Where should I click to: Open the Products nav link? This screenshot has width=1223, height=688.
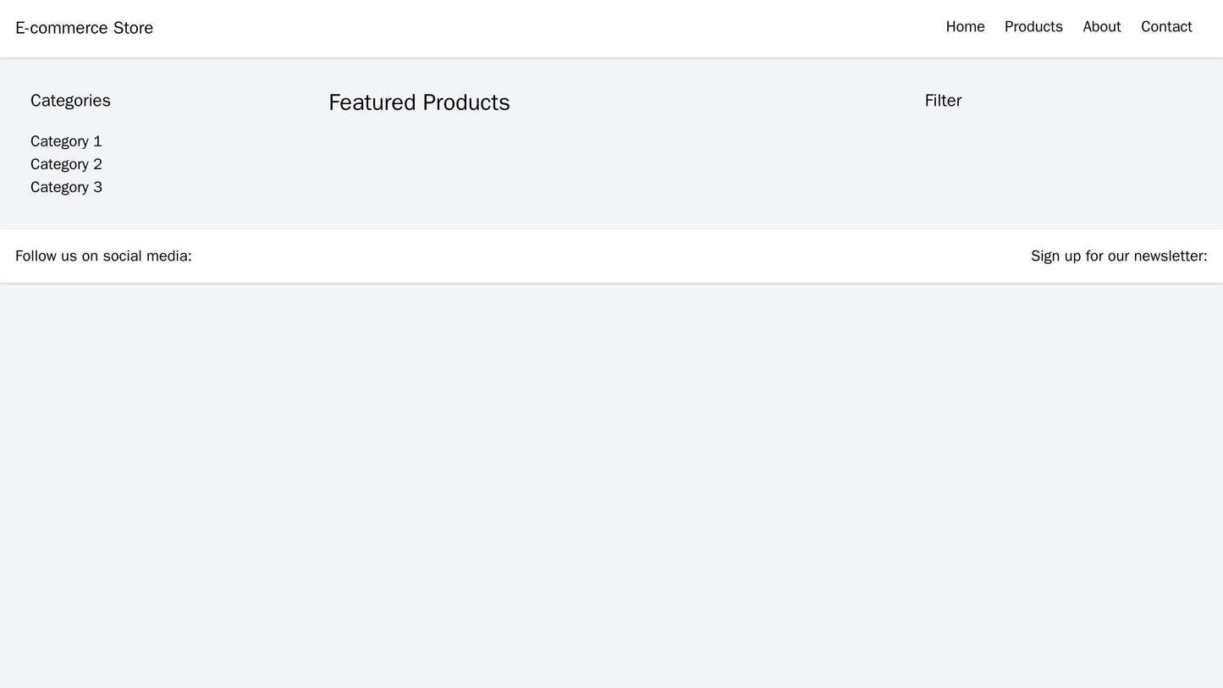[1033, 27]
